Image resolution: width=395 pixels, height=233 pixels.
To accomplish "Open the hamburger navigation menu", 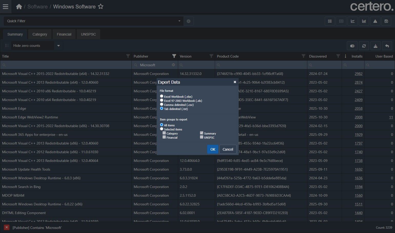I will click(5, 7).
